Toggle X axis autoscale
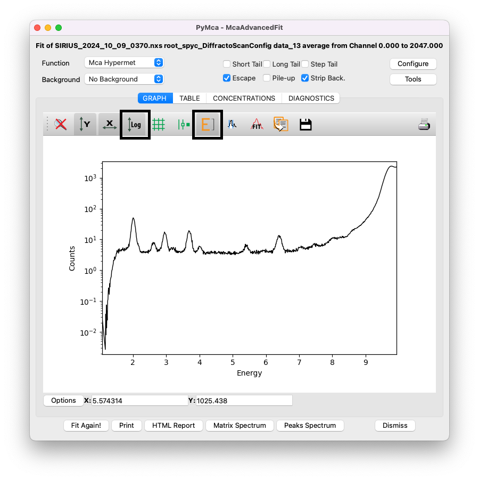479x480 pixels. [109, 124]
